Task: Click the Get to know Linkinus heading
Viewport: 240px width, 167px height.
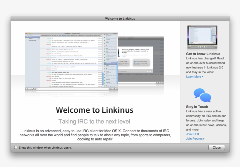Action: [x=203, y=54]
